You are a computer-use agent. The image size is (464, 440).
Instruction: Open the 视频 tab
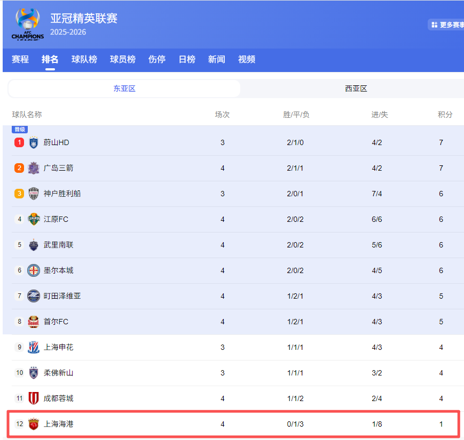(247, 59)
